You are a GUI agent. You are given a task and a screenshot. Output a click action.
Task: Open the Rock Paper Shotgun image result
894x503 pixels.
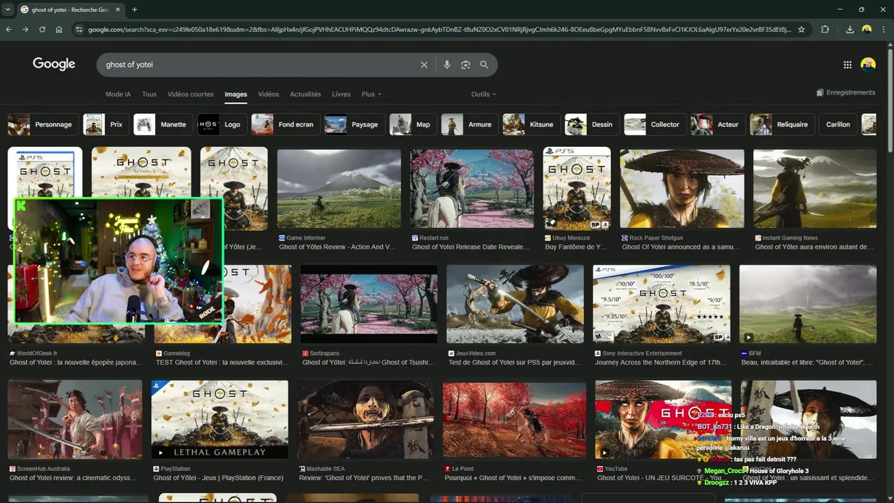682,189
